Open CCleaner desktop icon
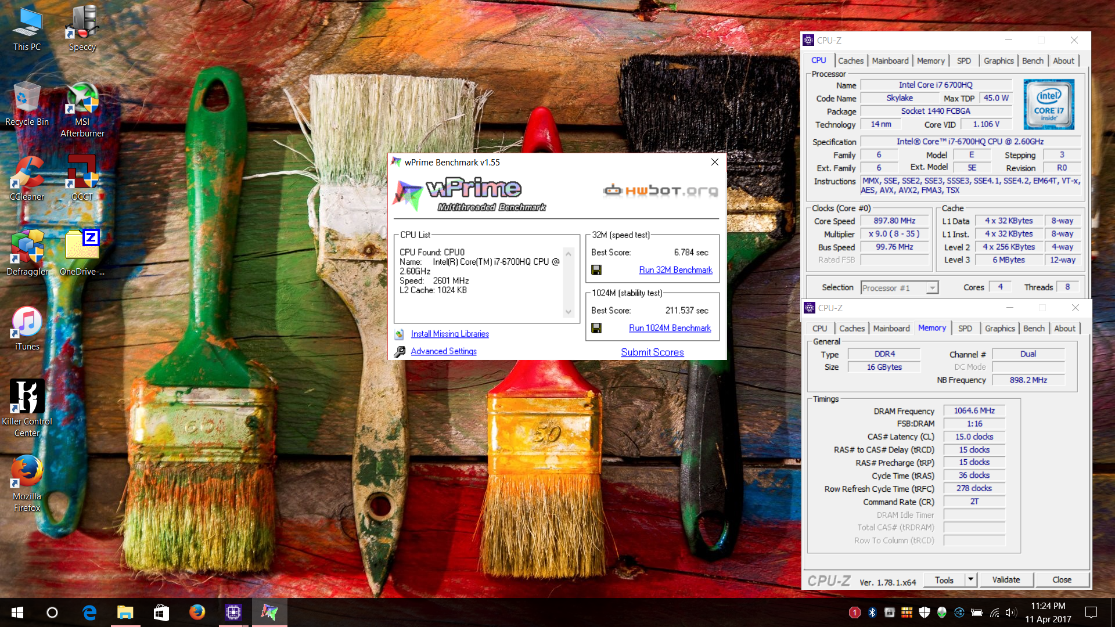This screenshot has width=1115, height=627. click(x=27, y=178)
